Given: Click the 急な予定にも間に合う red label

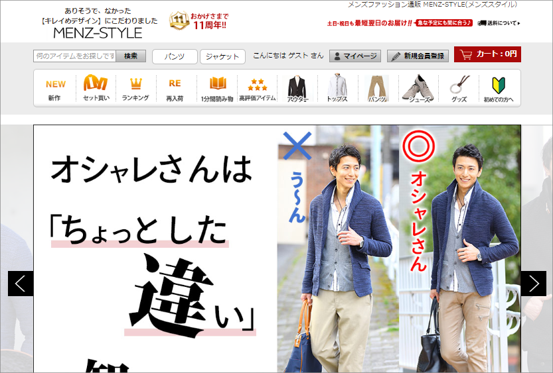Looking at the screenshot, I should (x=444, y=23).
